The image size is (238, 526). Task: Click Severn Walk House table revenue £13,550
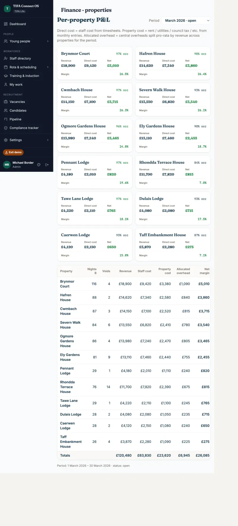click(x=125, y=325)
